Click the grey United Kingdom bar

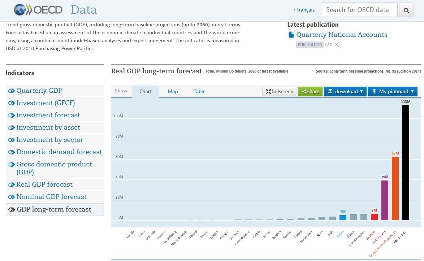364,217
